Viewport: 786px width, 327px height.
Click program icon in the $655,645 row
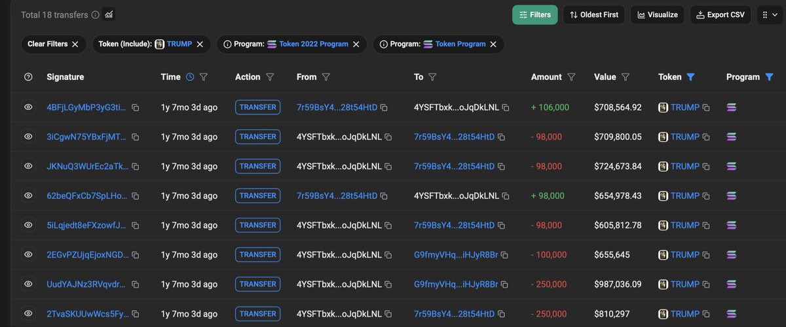point(732,254)
